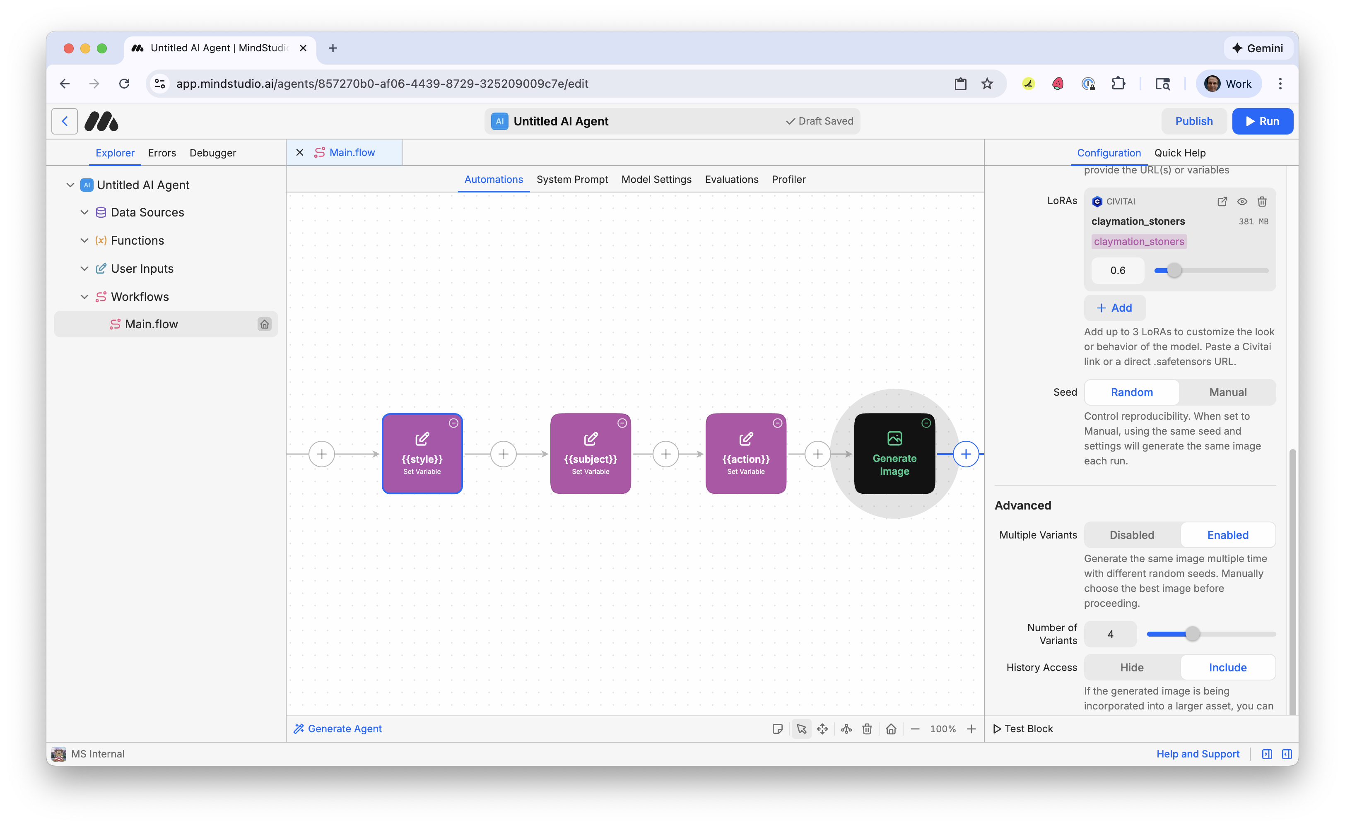Image resolution: width=1345 pixels, height=827 pixels.
Task: Set Multiple Variants to Disabled
Action: 1132,535
